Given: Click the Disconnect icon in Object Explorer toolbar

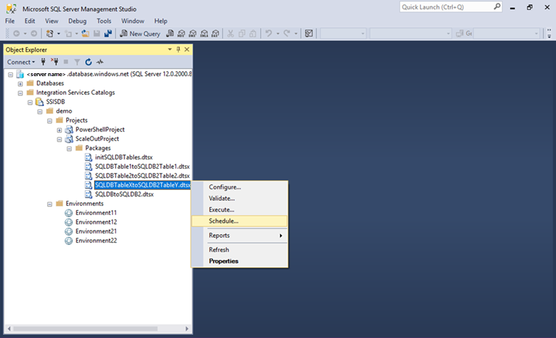Looking at the screenshot, I should pyautogui.click(x=54, y=62).
